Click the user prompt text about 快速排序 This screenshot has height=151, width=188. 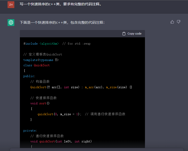[x=61, y=4]
